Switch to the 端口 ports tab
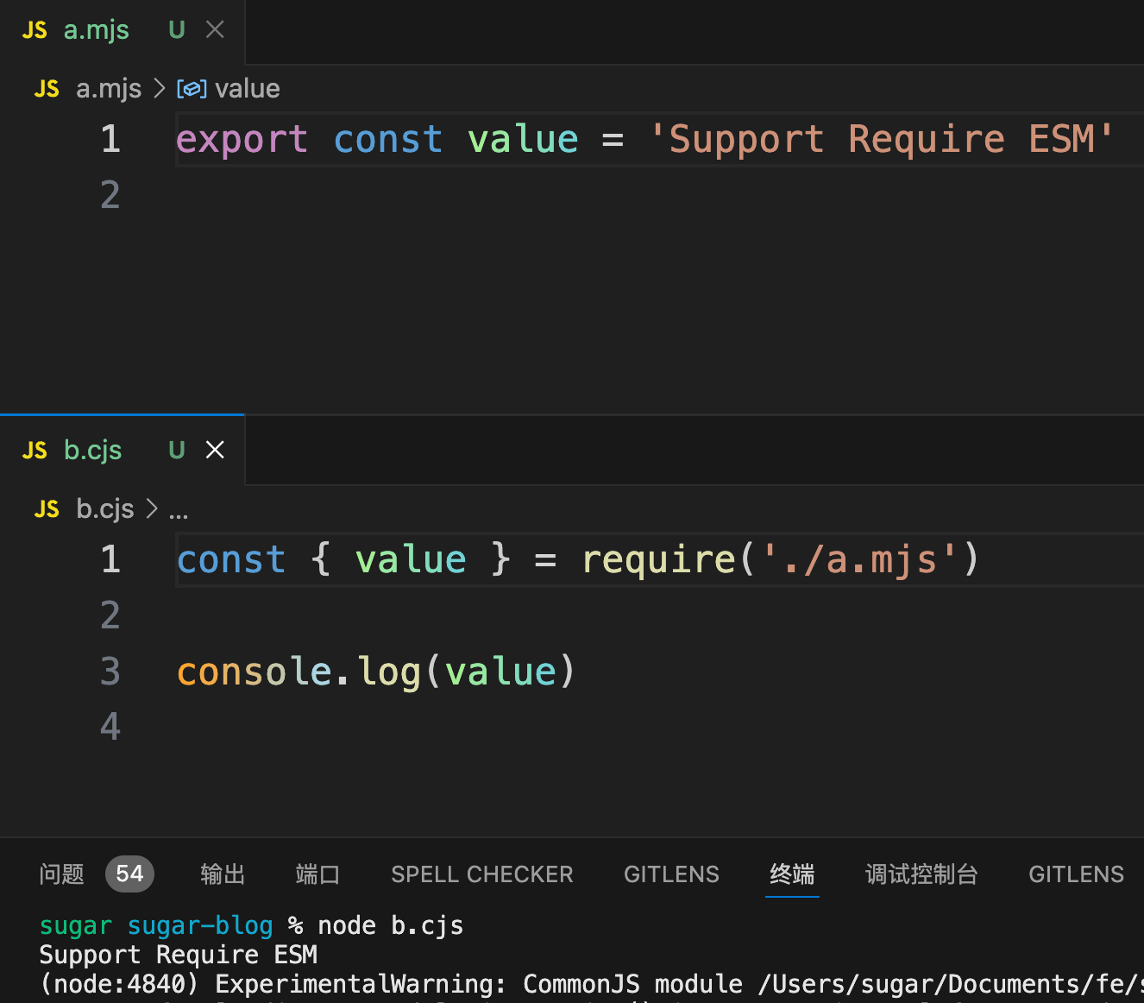The width and height of the screenshot is (1144, 1003). 317,874
